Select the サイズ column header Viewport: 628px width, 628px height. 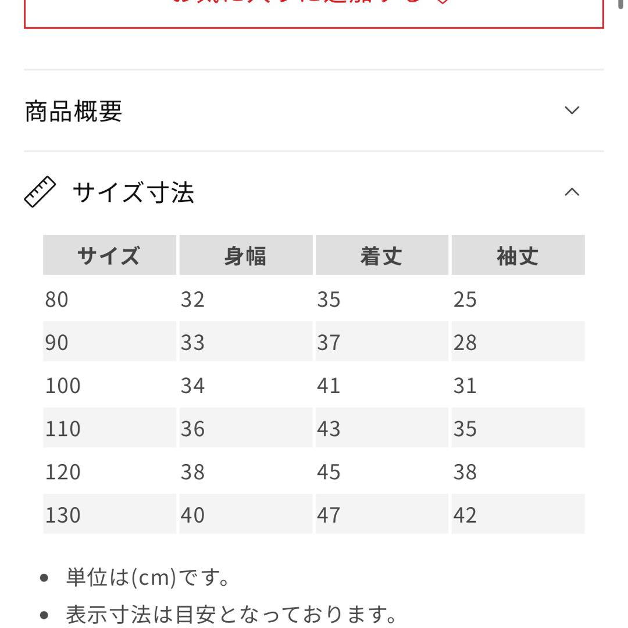pyautogui.click(x=109, y=255)
